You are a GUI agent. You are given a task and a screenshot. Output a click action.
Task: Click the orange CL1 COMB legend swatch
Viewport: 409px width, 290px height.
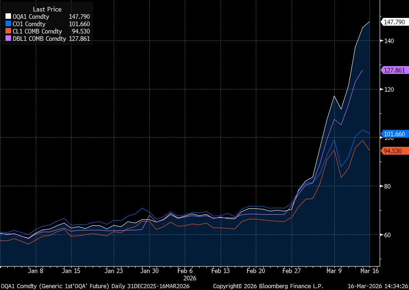[x=8, y=31]
